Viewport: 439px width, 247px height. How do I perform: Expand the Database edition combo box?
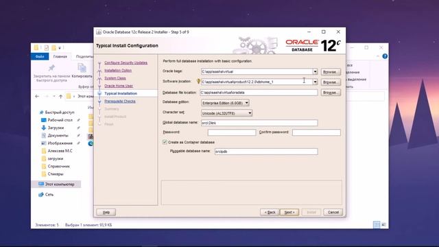[225, 103]
